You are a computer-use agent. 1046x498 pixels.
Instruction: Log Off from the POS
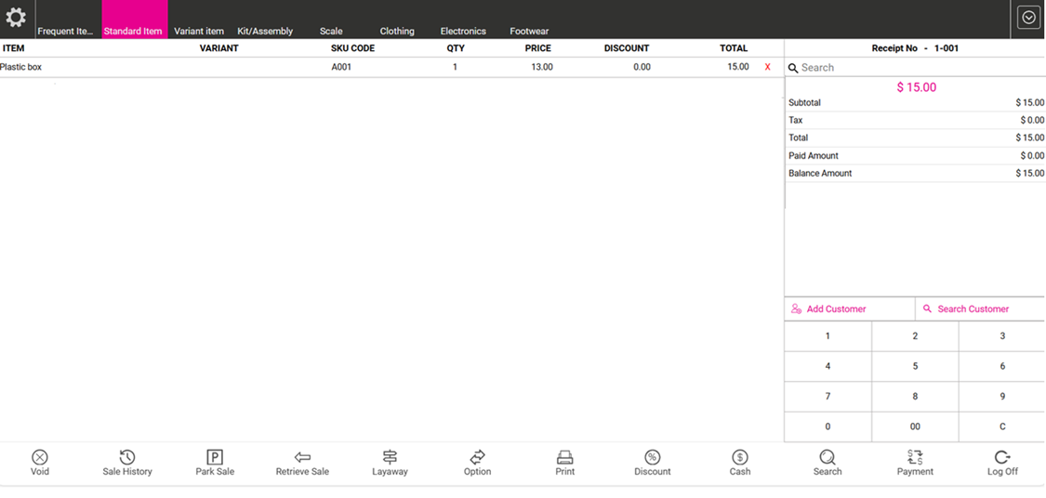[x=1002, y=457]
